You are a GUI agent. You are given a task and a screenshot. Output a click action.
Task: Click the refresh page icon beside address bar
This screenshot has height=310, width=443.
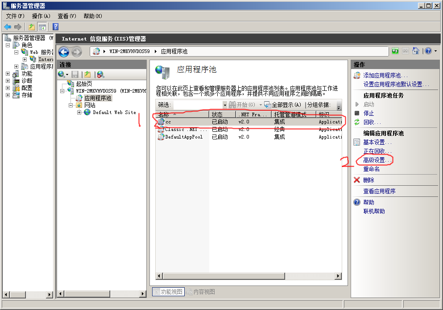point(395,51)
